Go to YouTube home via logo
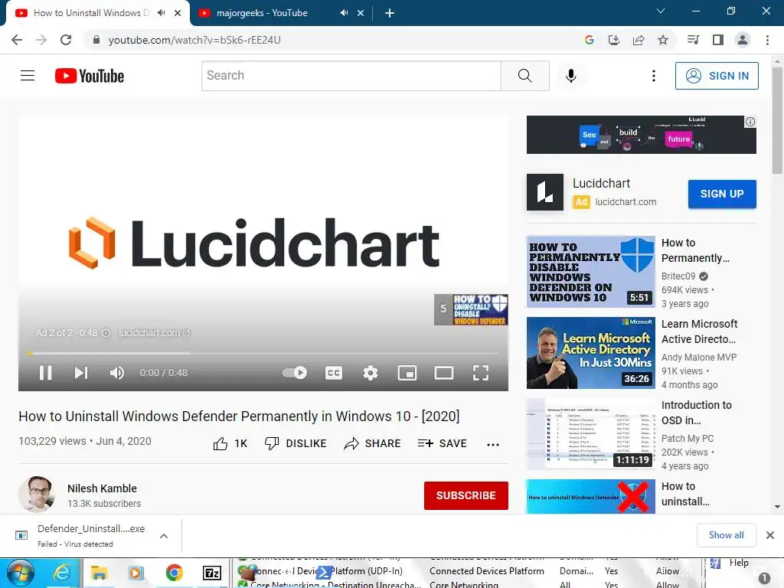This screenshot has width=784, height=588. coord(90,76)
